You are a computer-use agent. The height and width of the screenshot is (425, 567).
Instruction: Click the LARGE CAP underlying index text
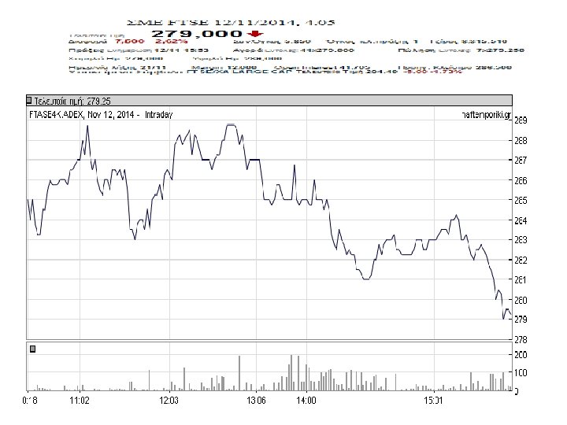click(261, 72)
